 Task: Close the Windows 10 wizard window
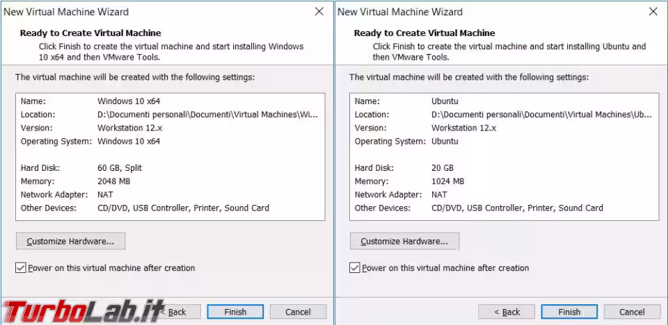point(319,12)
